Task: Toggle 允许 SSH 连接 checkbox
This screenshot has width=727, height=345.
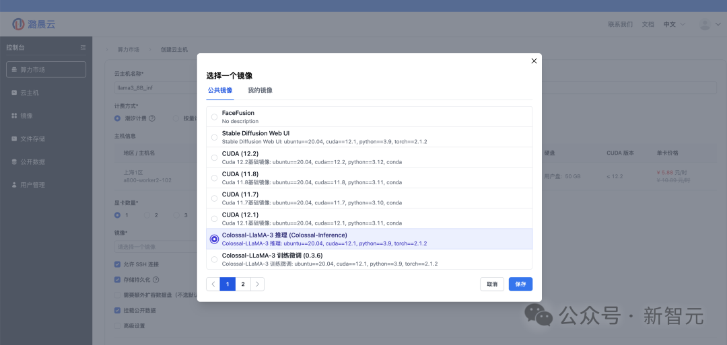Action: [x=117, y=264]
